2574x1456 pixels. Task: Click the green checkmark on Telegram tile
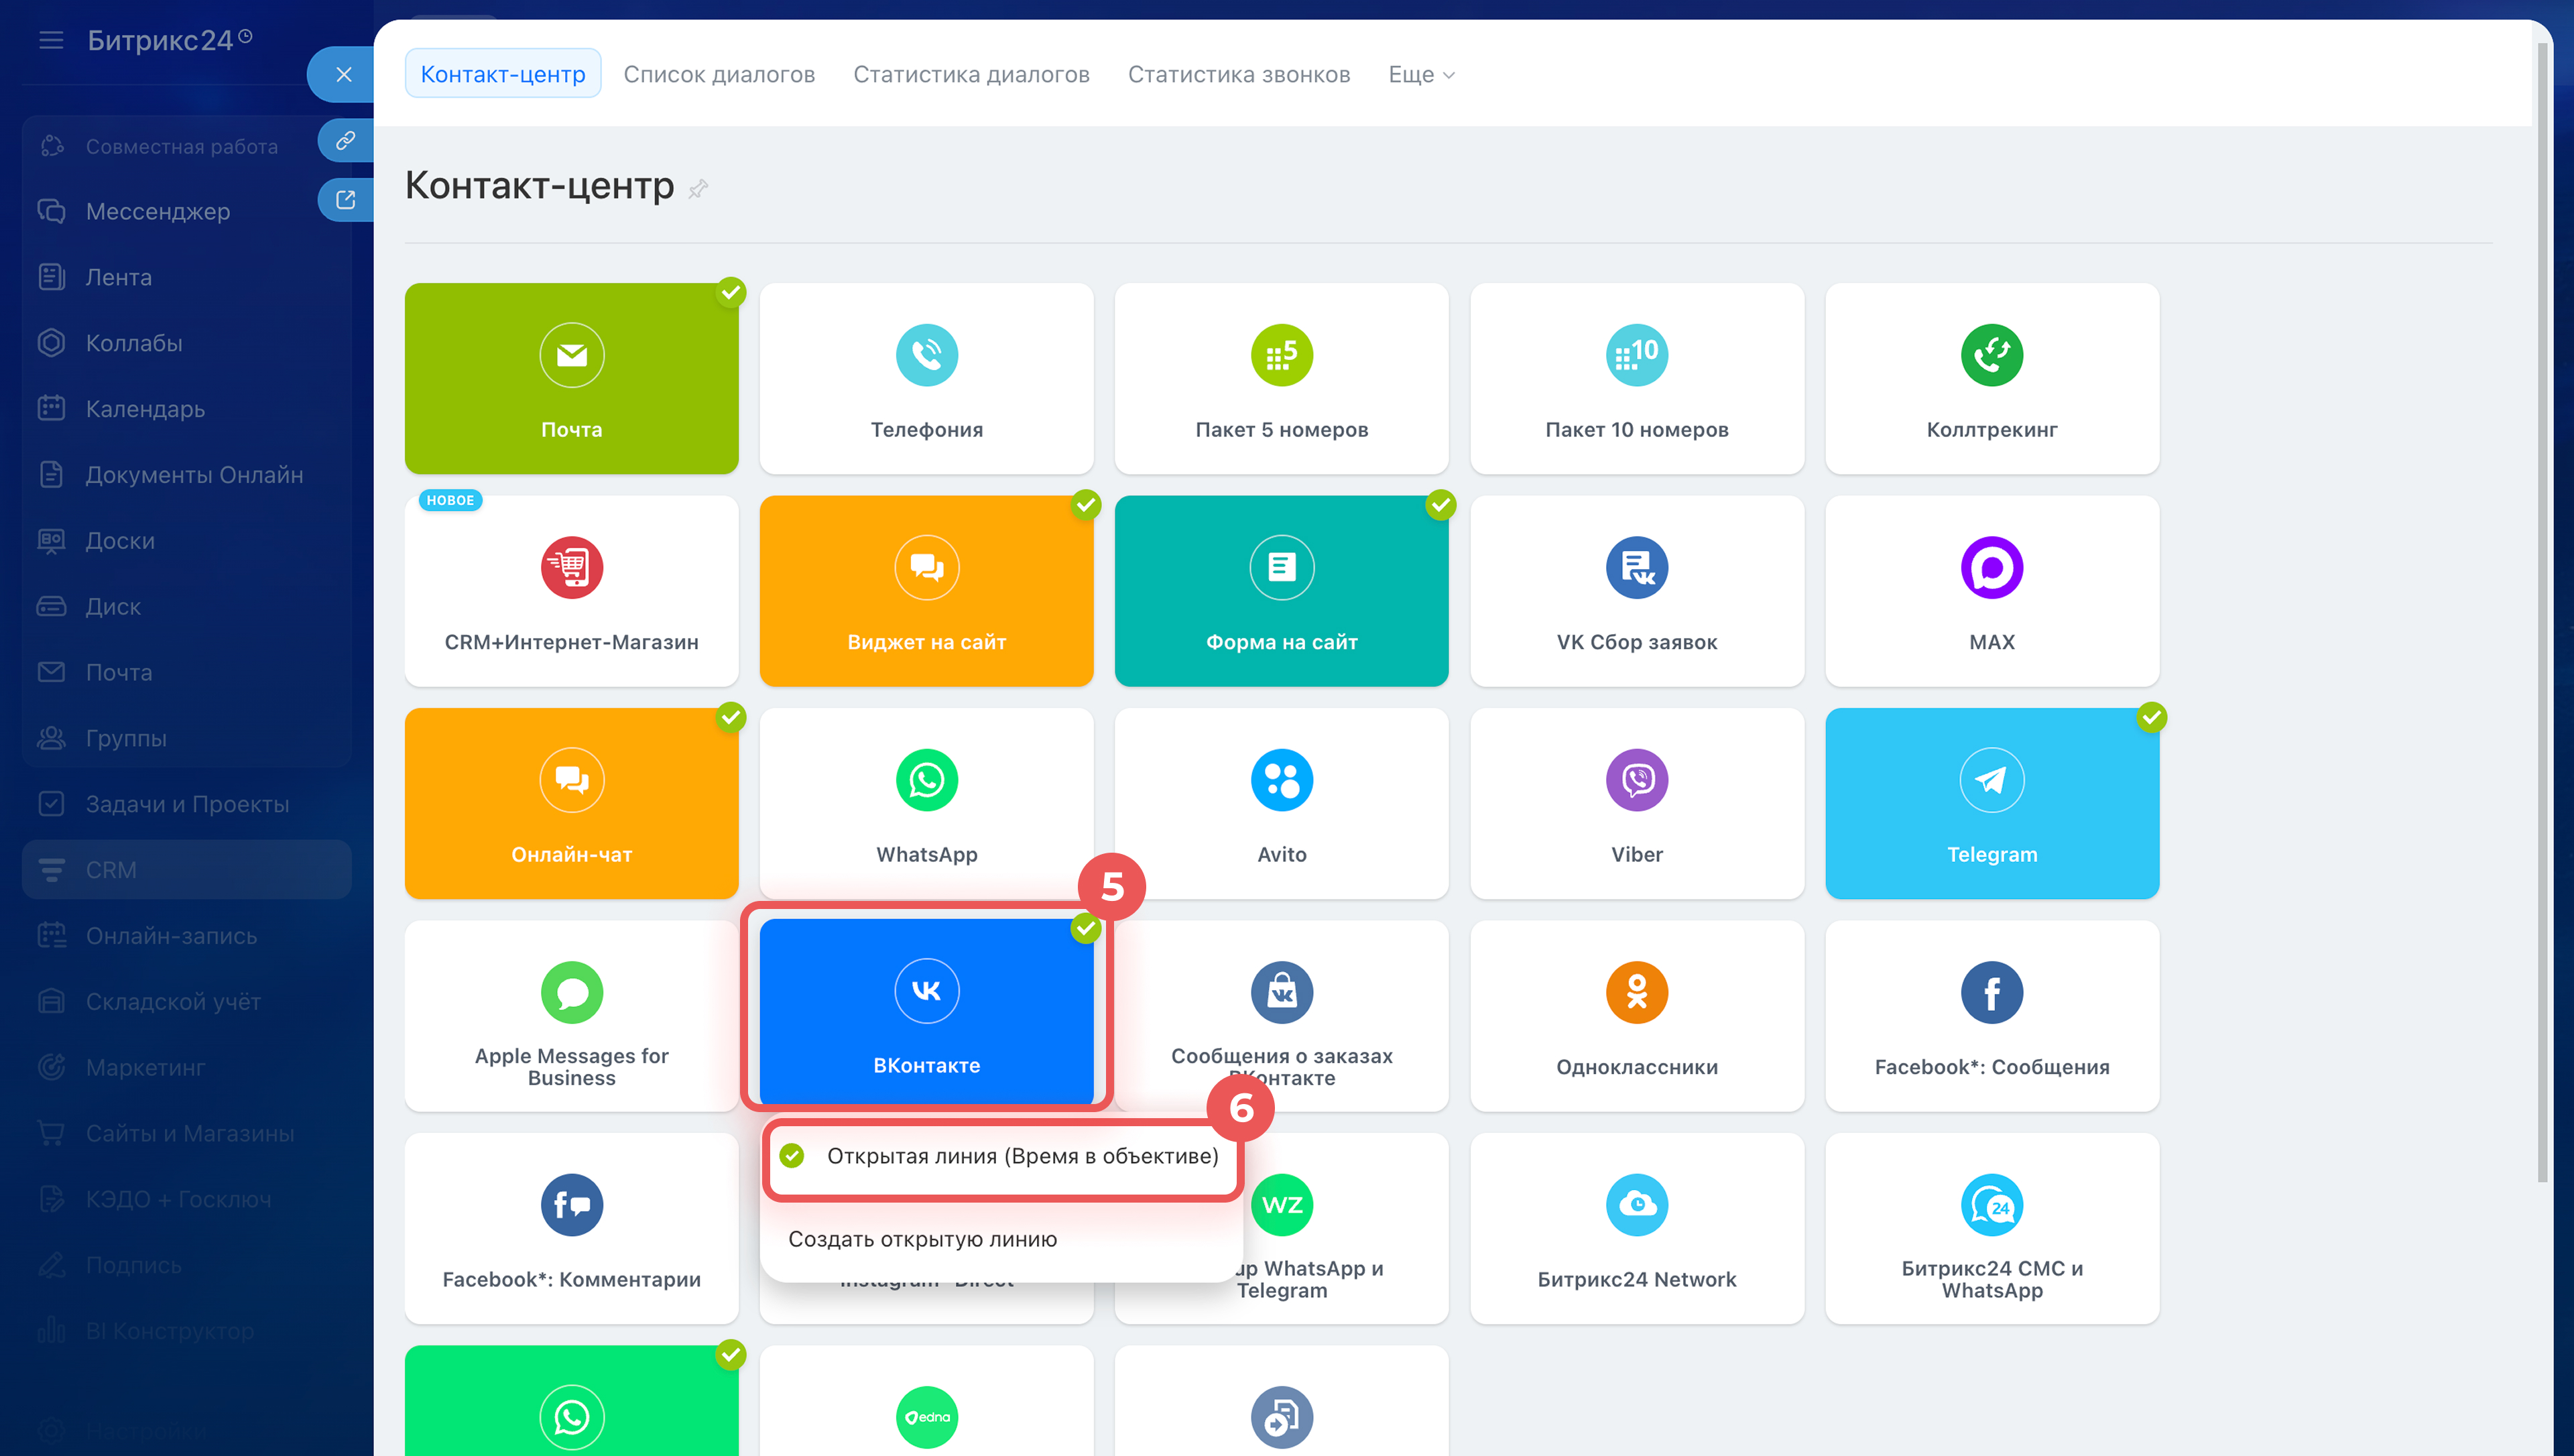(x=2151, y=717)
